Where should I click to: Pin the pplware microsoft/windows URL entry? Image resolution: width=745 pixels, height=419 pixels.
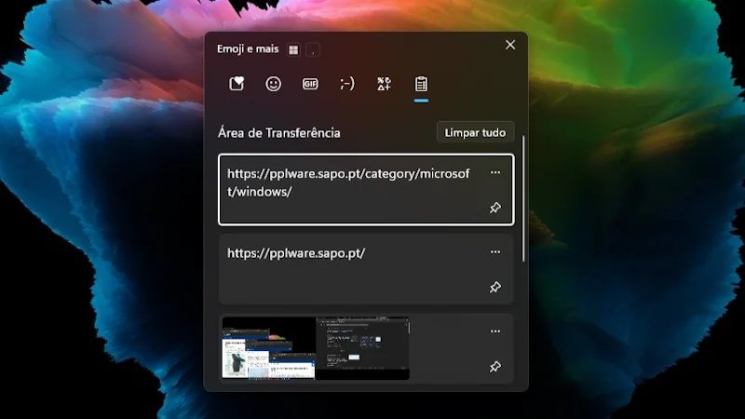[494, 208]
